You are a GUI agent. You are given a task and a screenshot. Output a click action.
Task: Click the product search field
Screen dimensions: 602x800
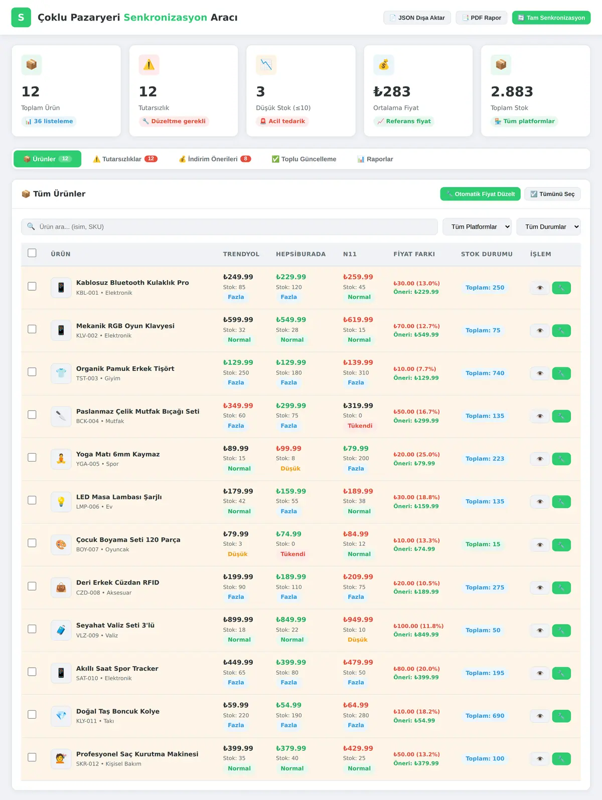(229, 227)
